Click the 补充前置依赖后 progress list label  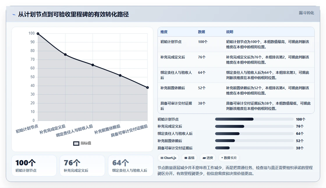tap(170, 141)
